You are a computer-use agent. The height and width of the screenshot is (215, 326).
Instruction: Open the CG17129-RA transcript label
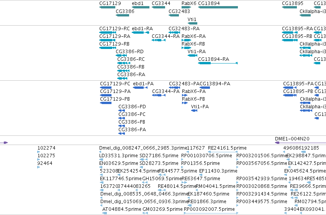click(x=115, y=36)
